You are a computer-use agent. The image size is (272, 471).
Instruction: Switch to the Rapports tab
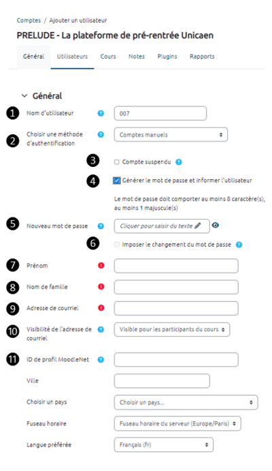tap(202, 57)
